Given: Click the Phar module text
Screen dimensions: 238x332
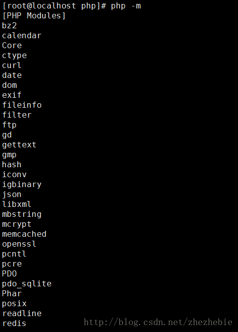Looking at the screenshot, I should [x=12, y=294].
